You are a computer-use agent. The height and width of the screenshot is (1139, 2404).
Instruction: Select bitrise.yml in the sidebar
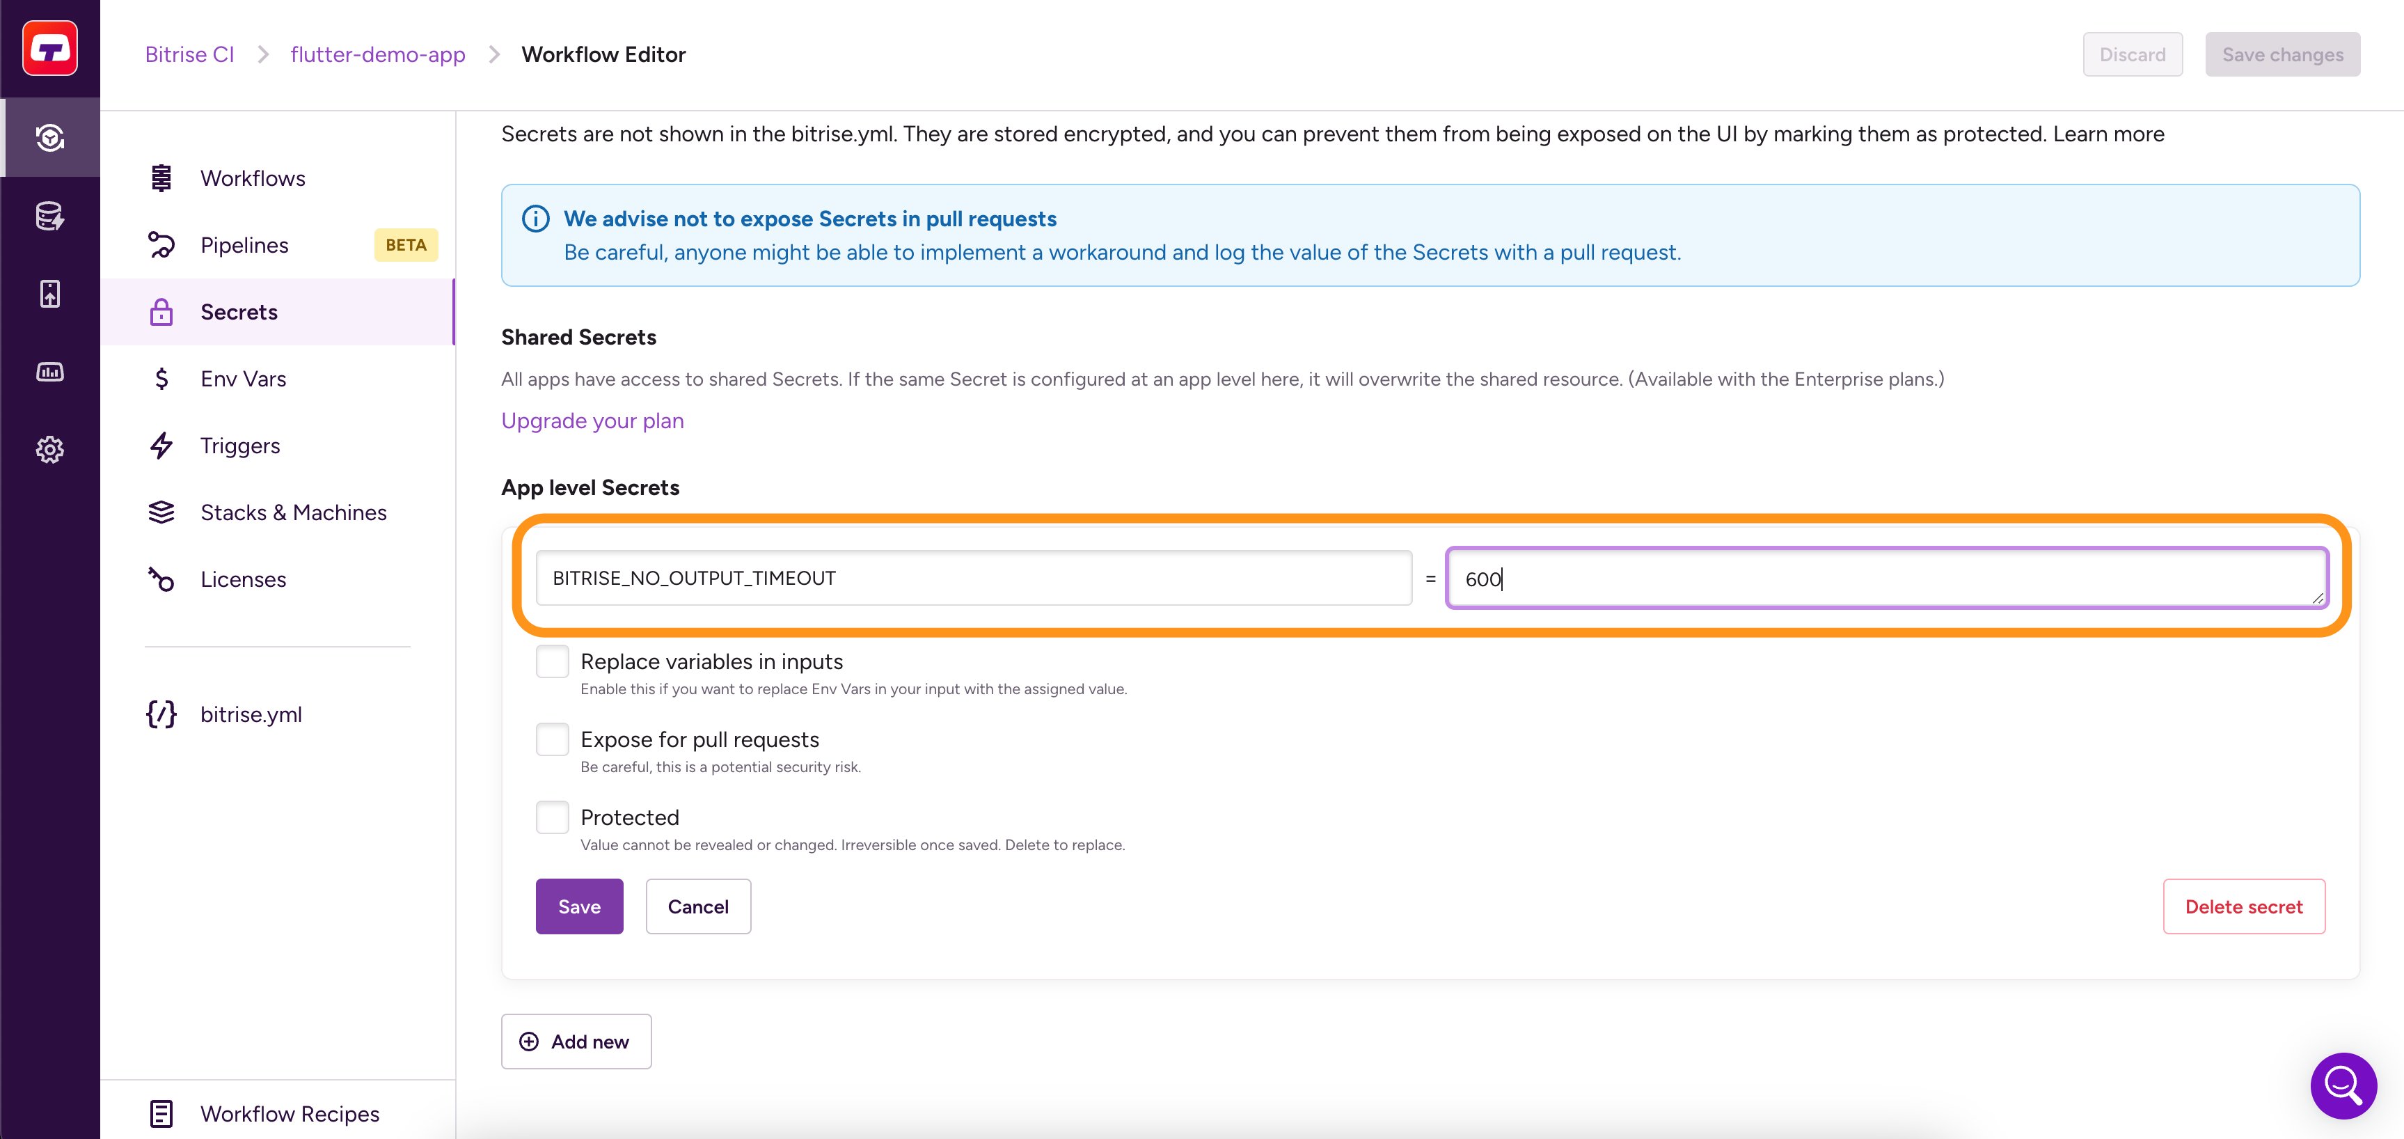click(x=250, y=714)
